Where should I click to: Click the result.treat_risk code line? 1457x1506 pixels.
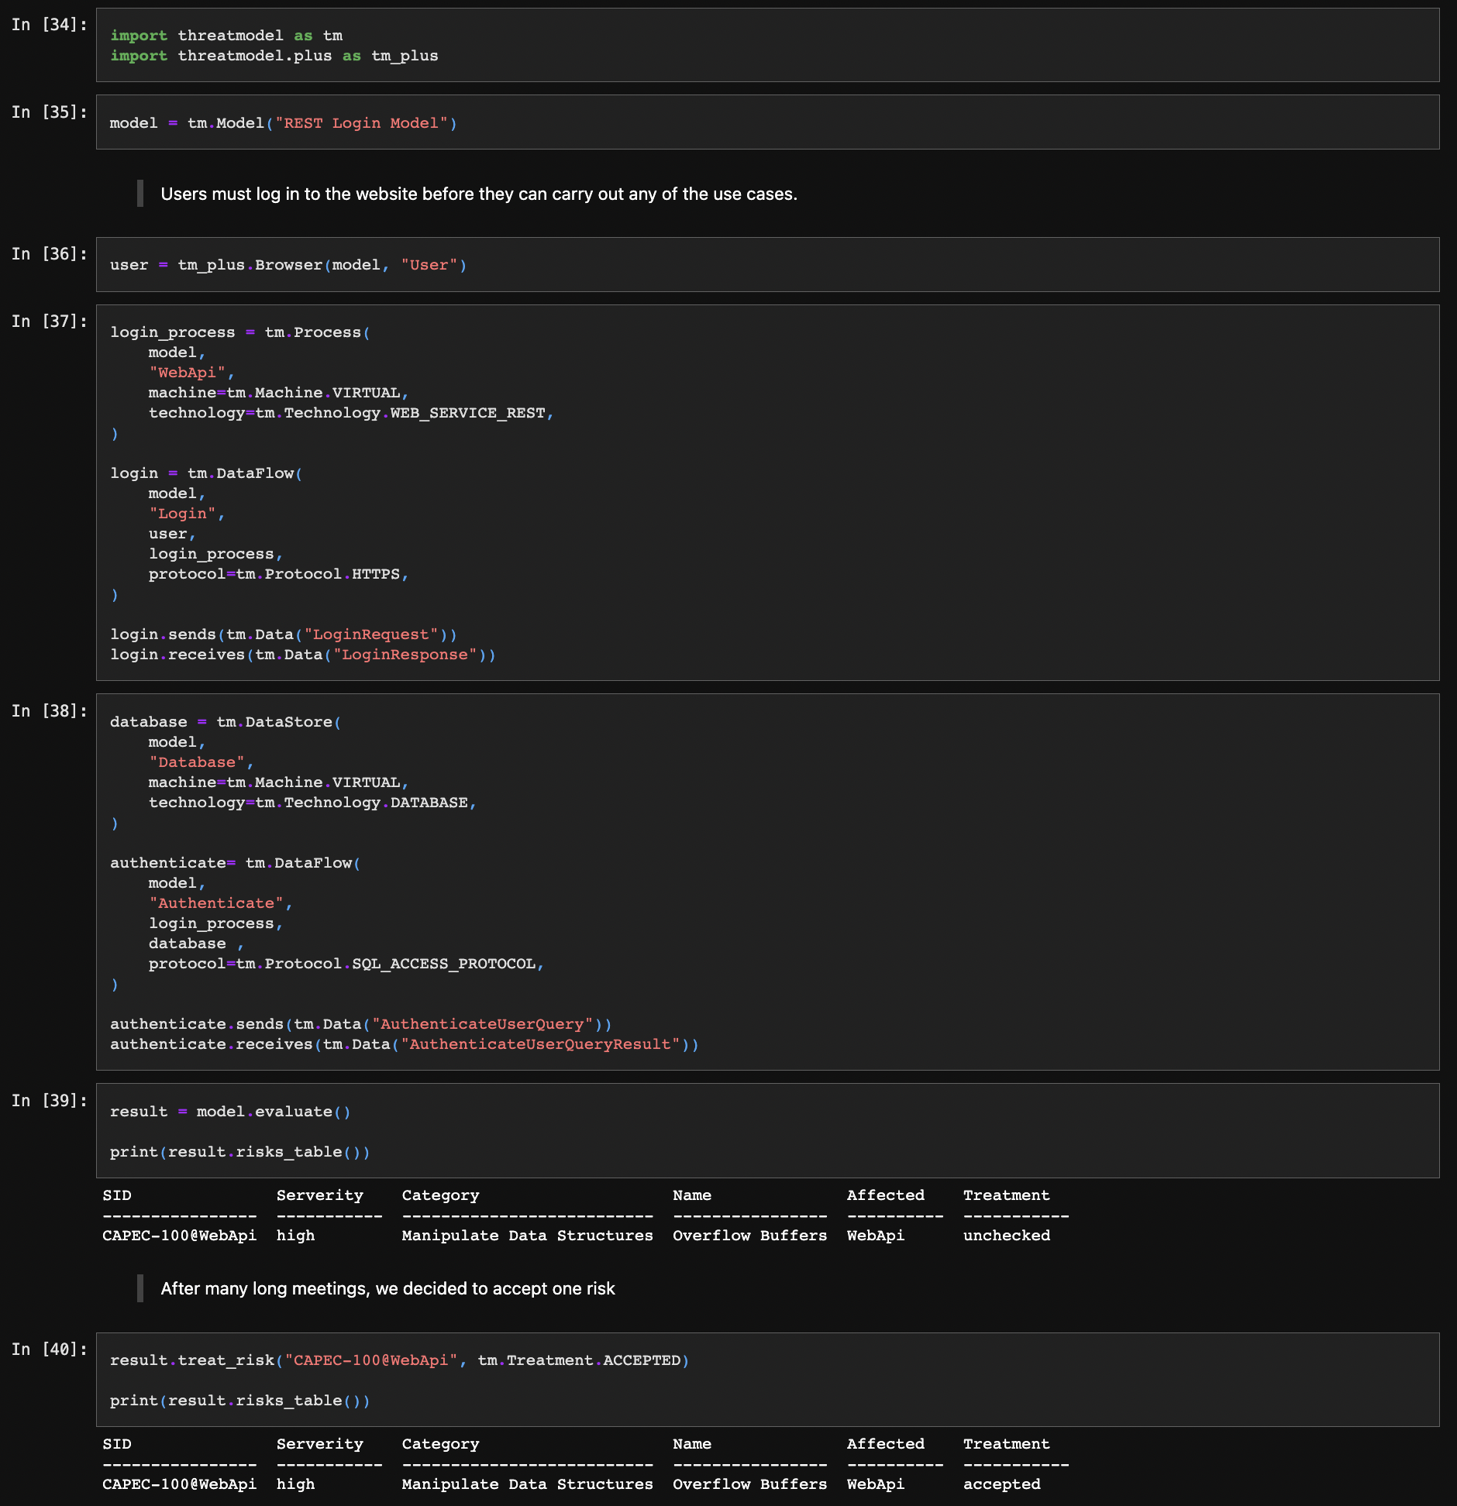coord(398,1360)
